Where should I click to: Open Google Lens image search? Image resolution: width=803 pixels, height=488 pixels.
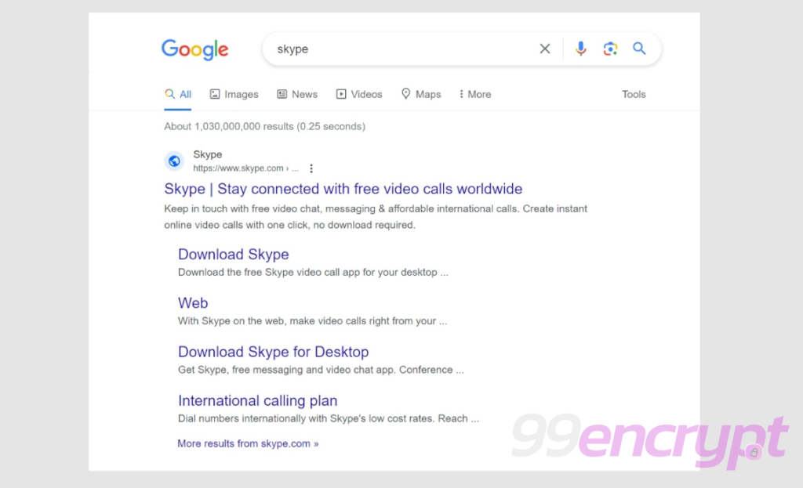610,48
